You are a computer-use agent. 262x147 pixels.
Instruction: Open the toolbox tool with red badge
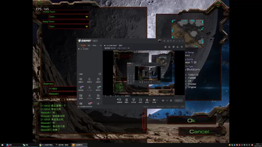pos(90,104)
